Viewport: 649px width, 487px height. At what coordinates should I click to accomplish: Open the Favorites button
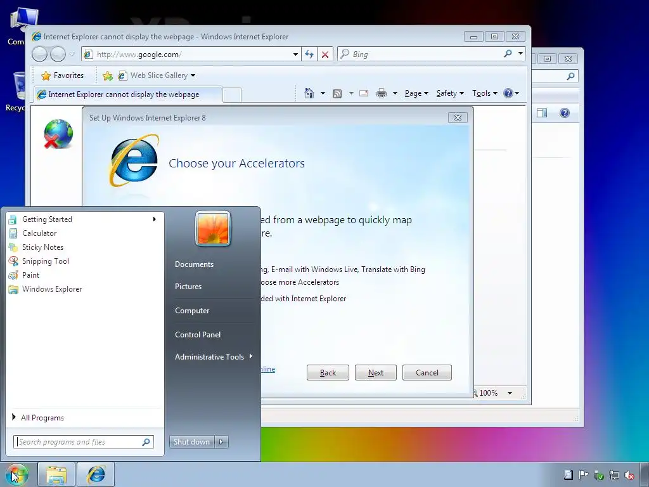(63, 75)
